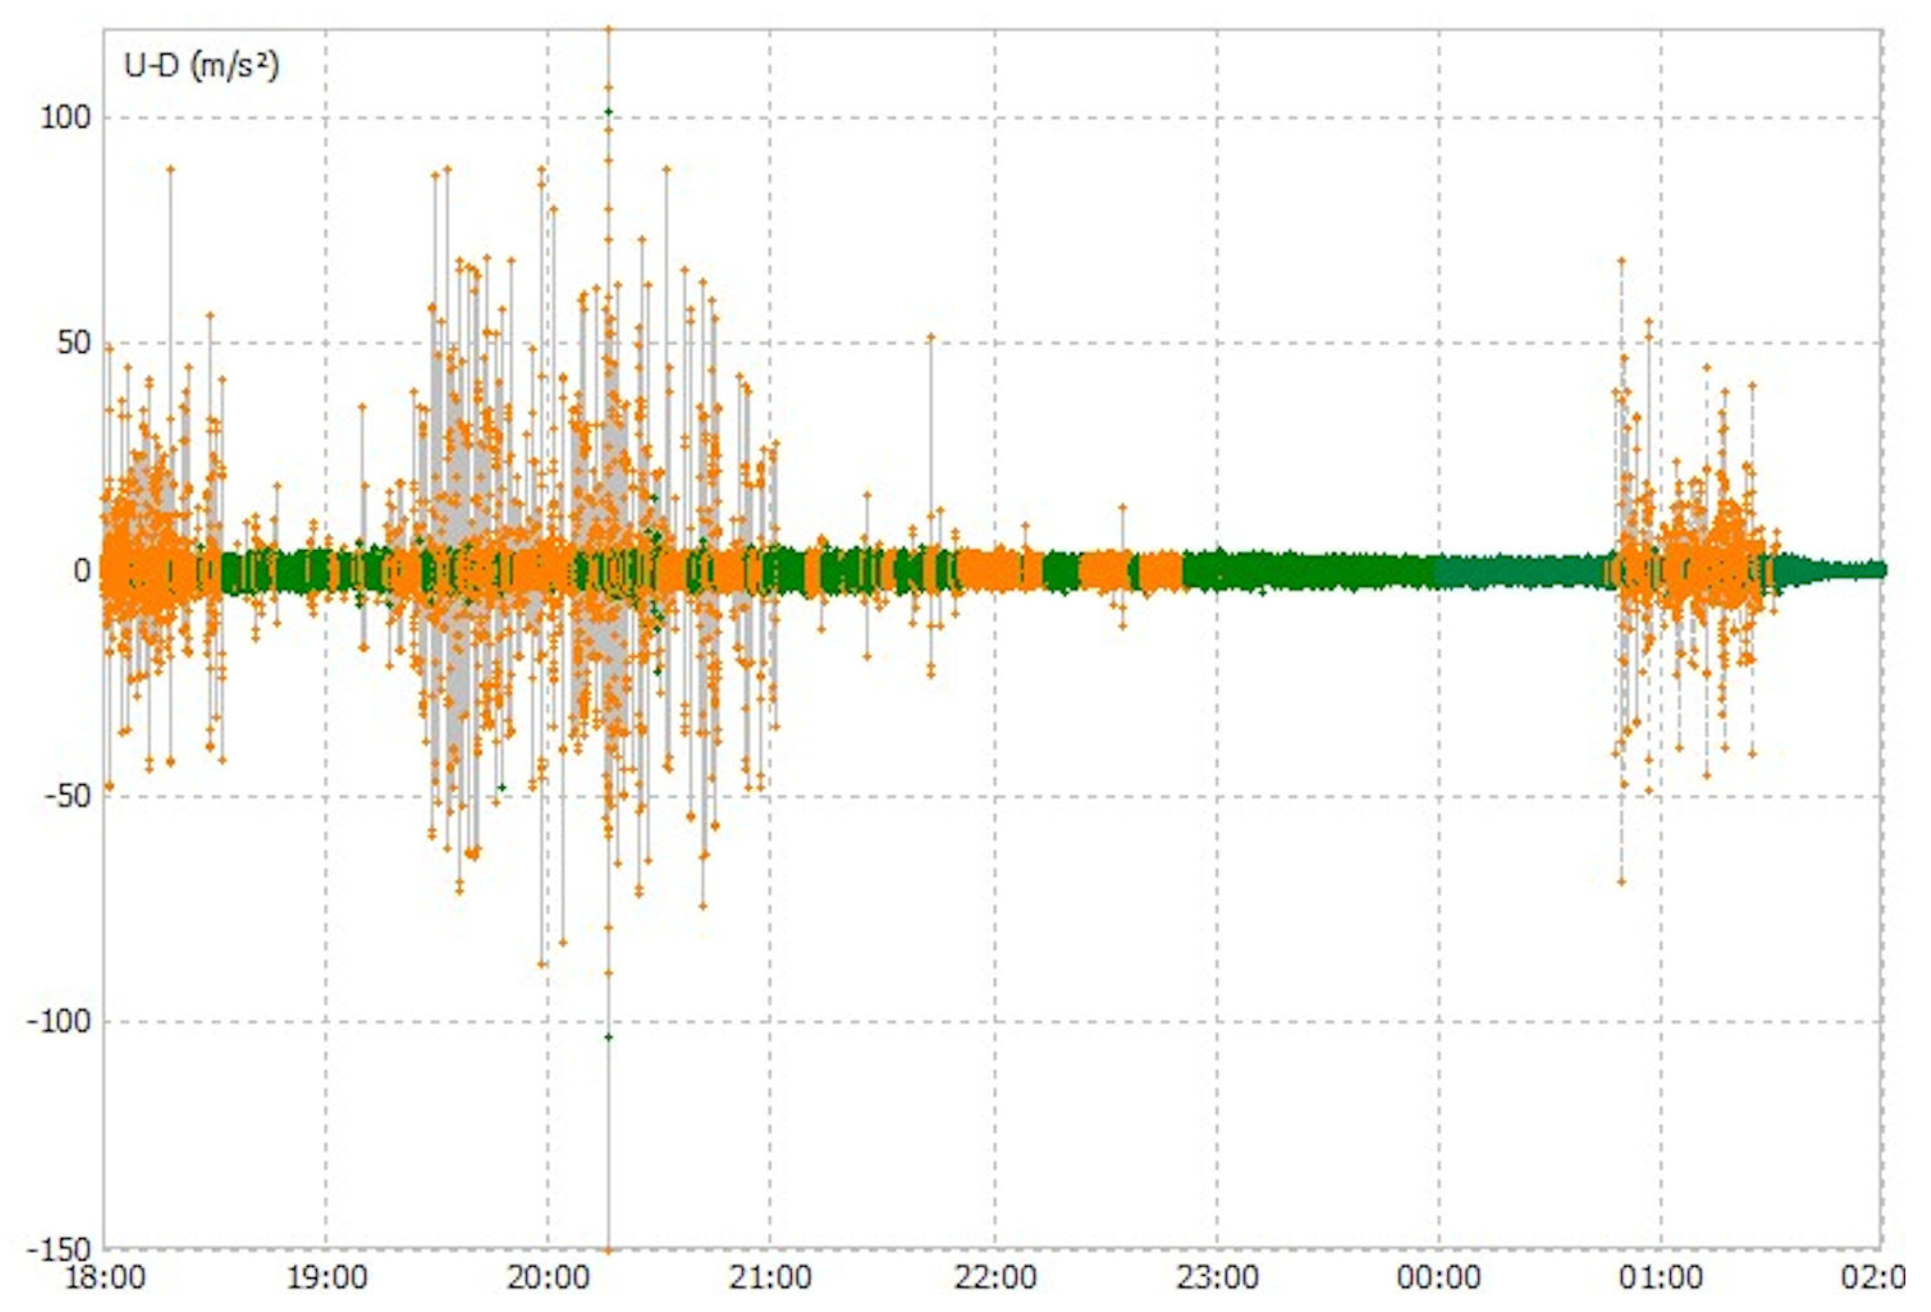
Task: Click the U-D (m/s²) axis title
Action: (201, 66)
